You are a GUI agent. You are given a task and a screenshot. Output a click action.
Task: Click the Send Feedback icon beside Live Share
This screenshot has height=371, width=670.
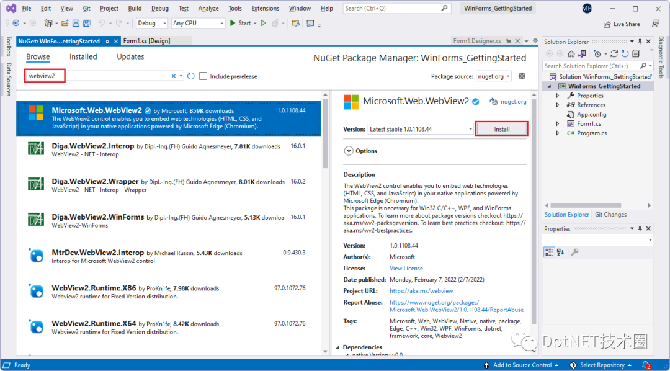(x=656, y=24)
